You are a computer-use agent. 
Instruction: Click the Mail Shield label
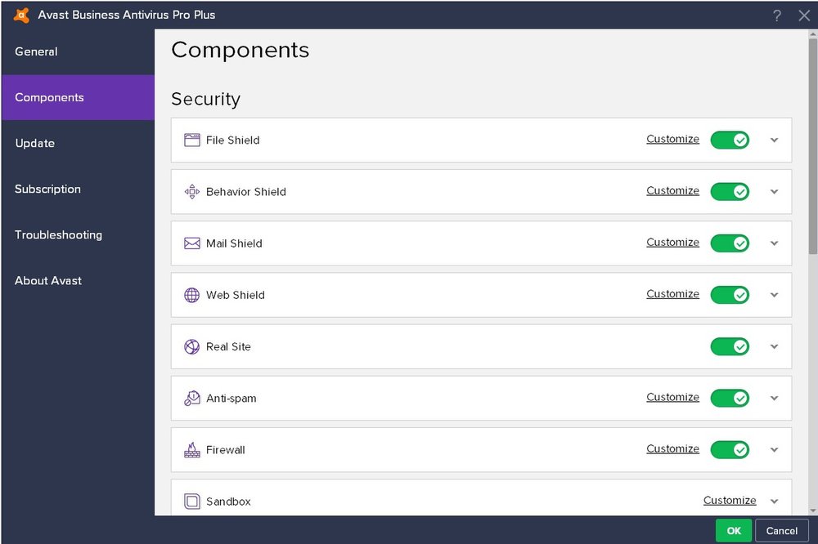(x=234, y=243)
